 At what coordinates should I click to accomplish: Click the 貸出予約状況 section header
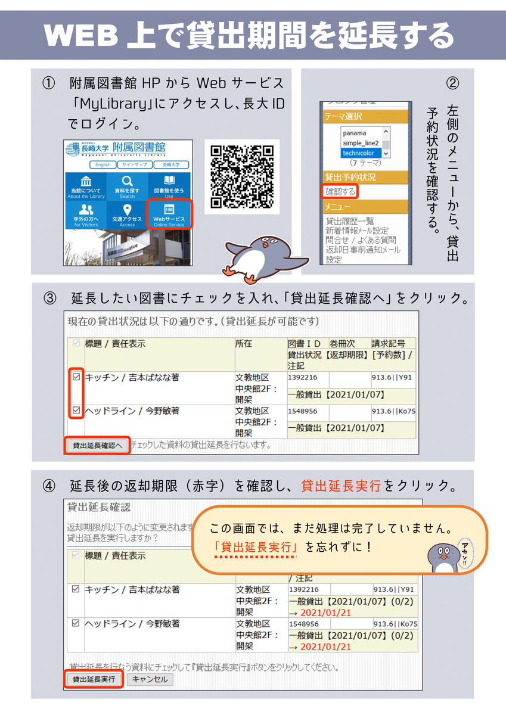point(365,178)
